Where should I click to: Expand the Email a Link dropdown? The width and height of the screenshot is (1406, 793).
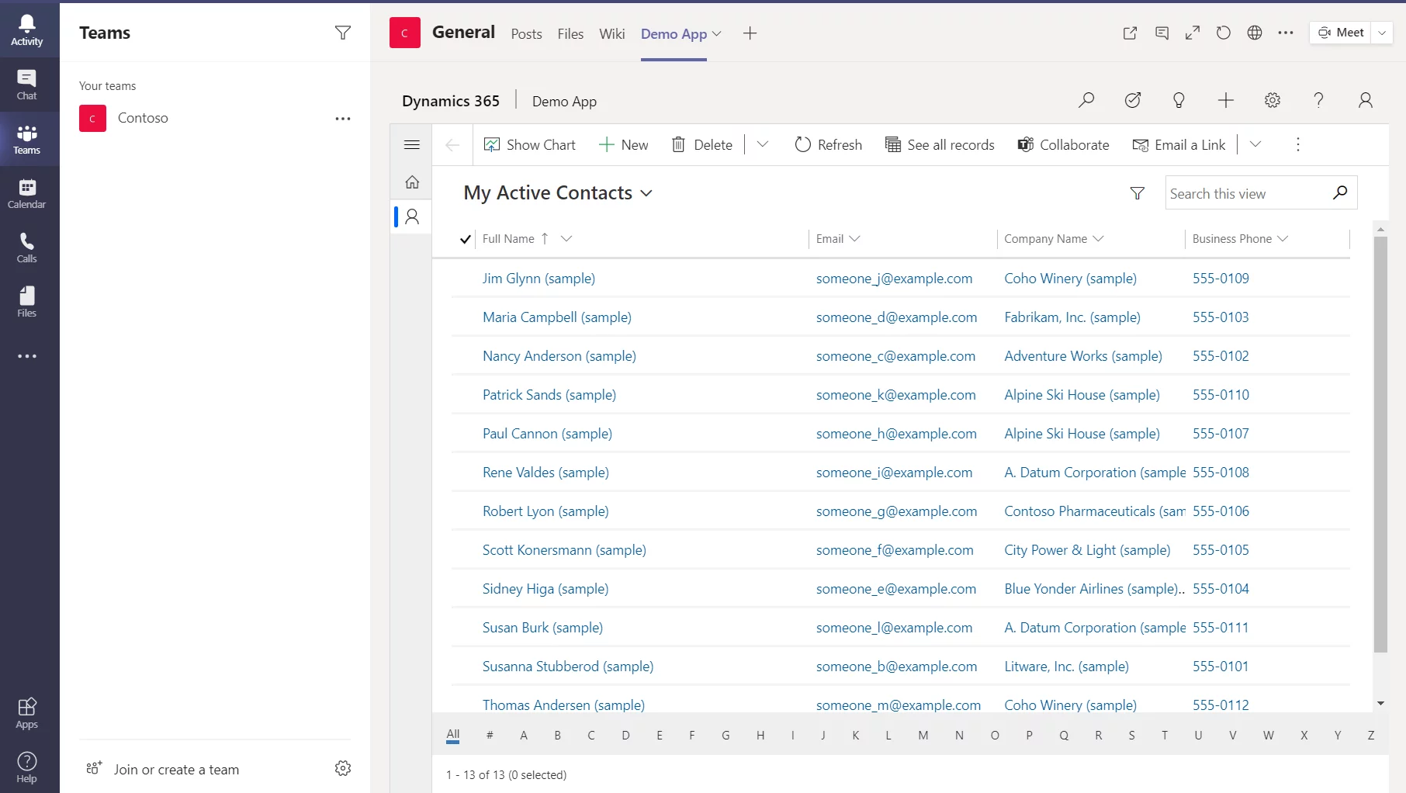[1255, 144]
